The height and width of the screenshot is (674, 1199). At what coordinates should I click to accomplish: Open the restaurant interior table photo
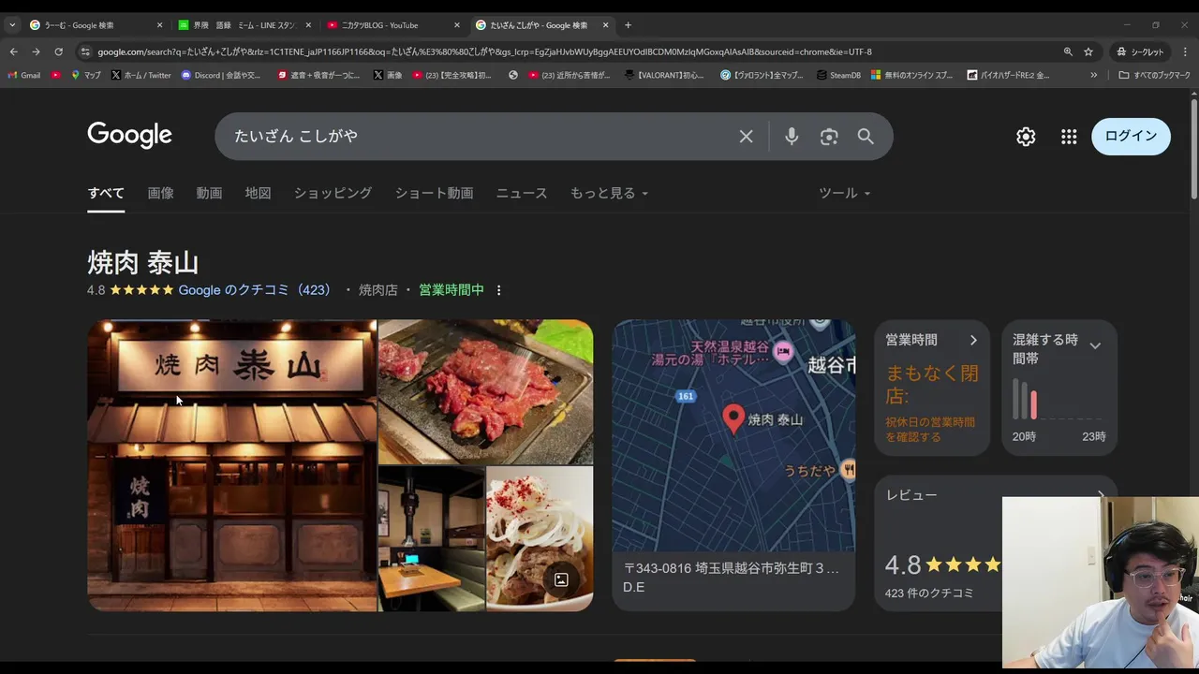(x=431, y=539)
